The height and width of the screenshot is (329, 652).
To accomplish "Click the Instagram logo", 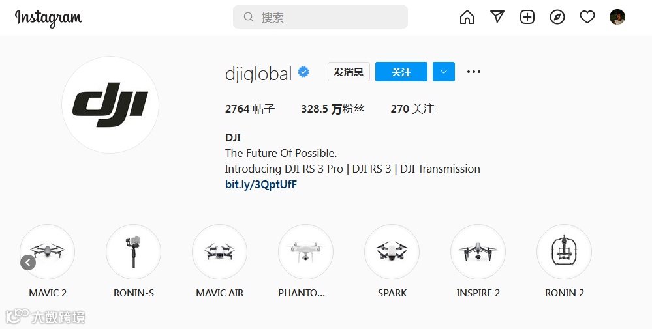I will [49, 18].
